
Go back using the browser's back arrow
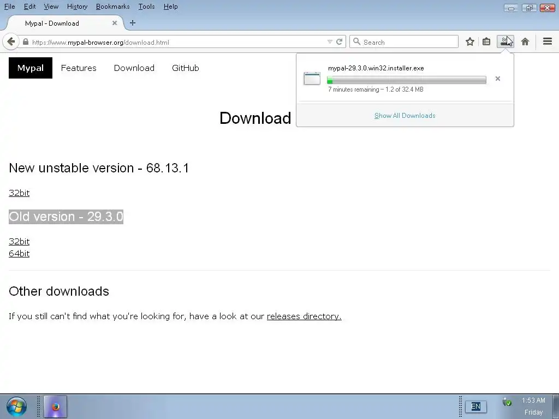click(11, 41)
